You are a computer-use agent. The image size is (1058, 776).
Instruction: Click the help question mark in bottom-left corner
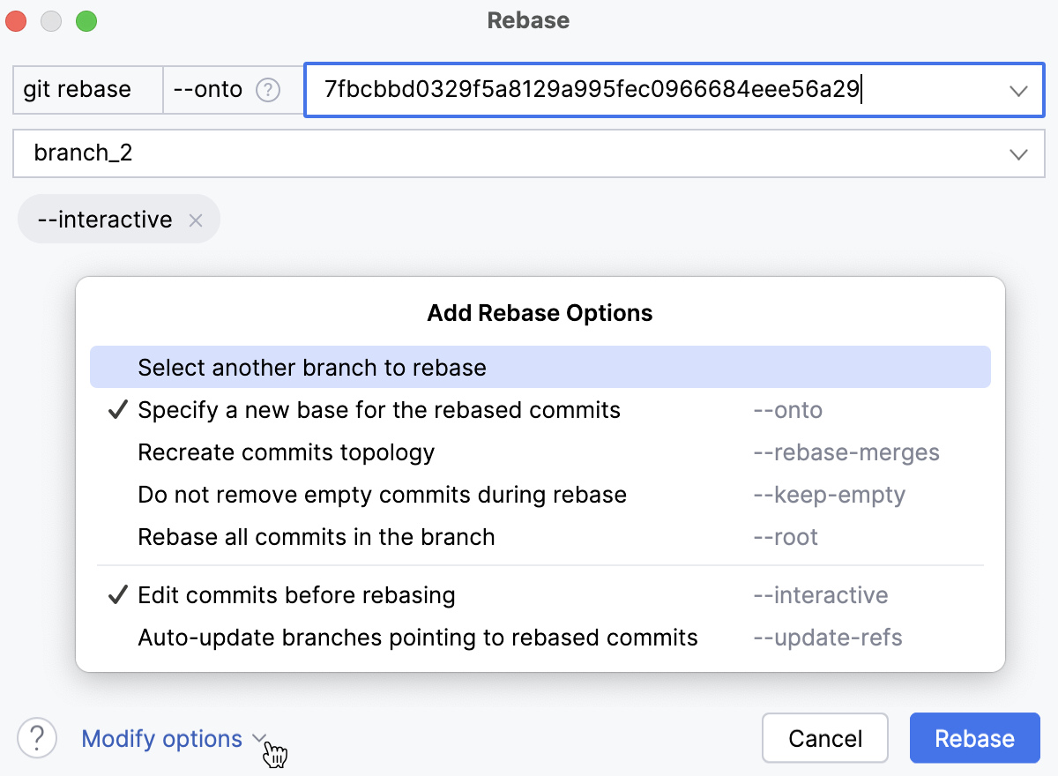(36, 738)
